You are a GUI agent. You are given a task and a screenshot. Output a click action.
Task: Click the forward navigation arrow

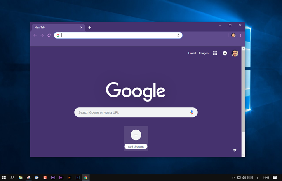(x=42, y=35)
